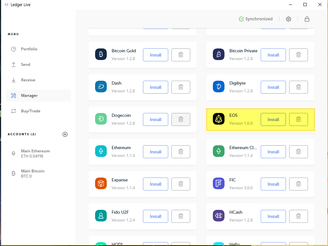Click the Dash app icon
The image size is (328, 246).
[x=101, y=87]
